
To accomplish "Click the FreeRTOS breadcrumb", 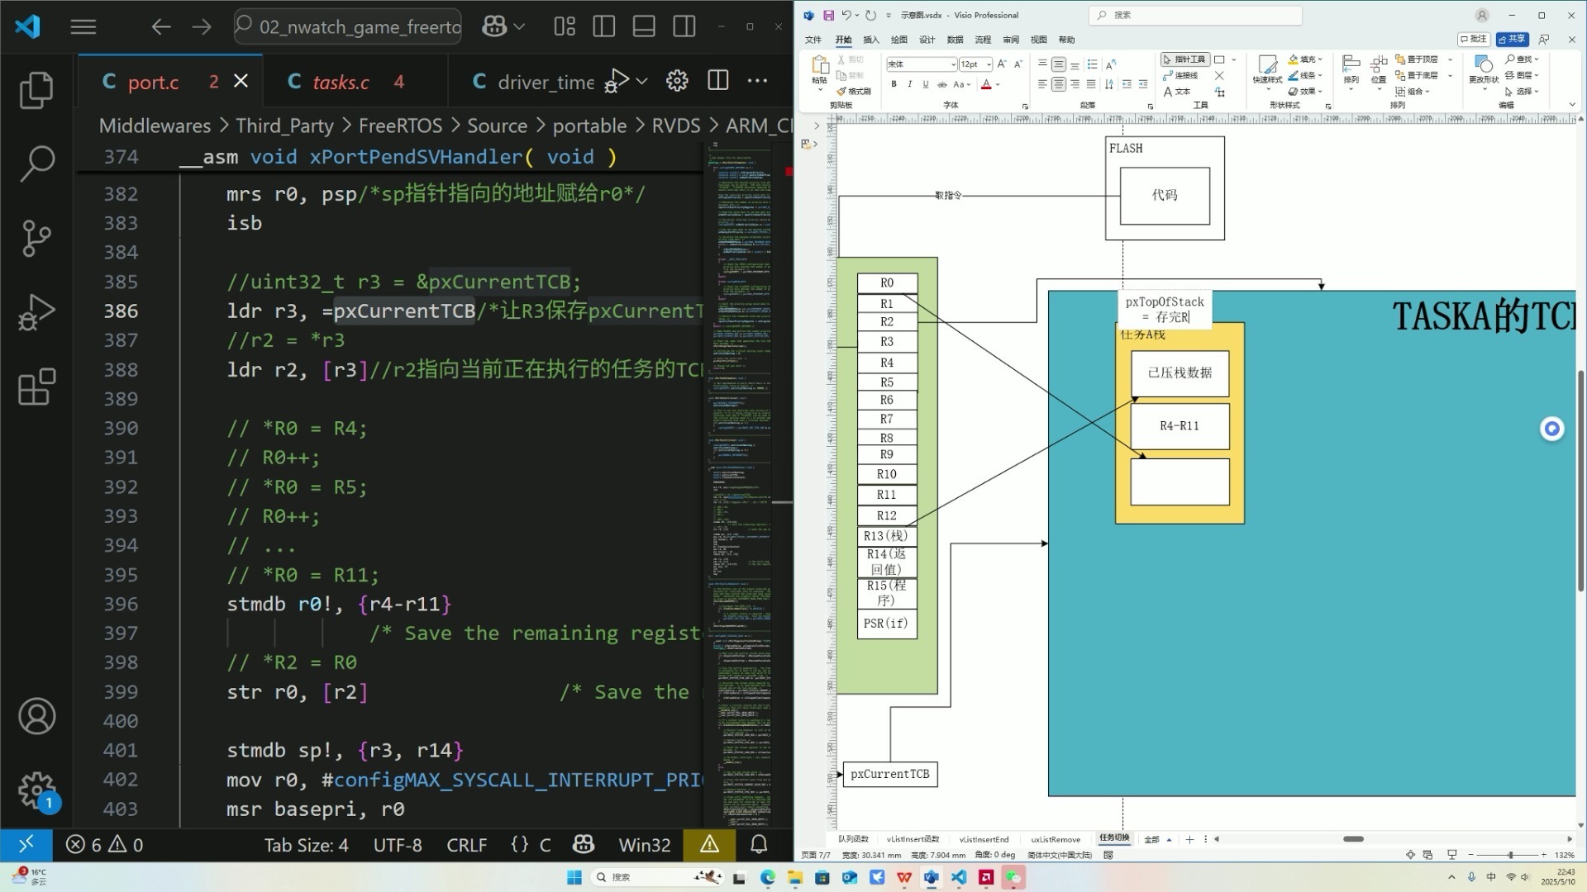I will pos(401,126).
